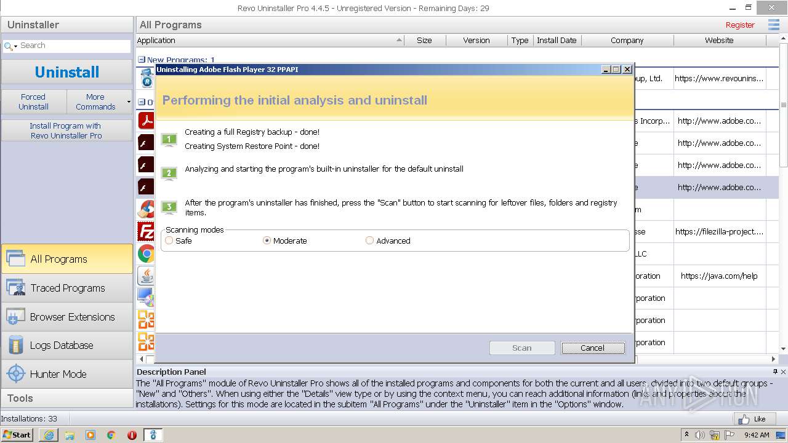Click the volume speaker tray icon
Viewport: 788px width, 443px height.
pos(700,435)
